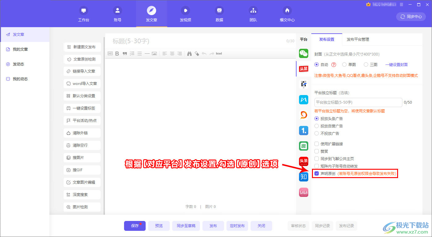432x237 pixels.
Task: Click 预览 preview button
Action: click(x=159, y=226)
